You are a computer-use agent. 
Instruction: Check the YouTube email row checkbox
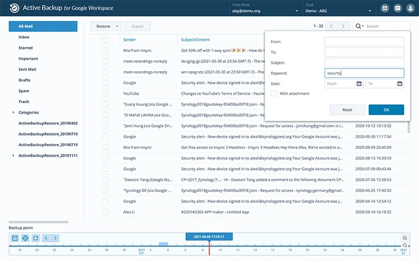tap(105, 94)
